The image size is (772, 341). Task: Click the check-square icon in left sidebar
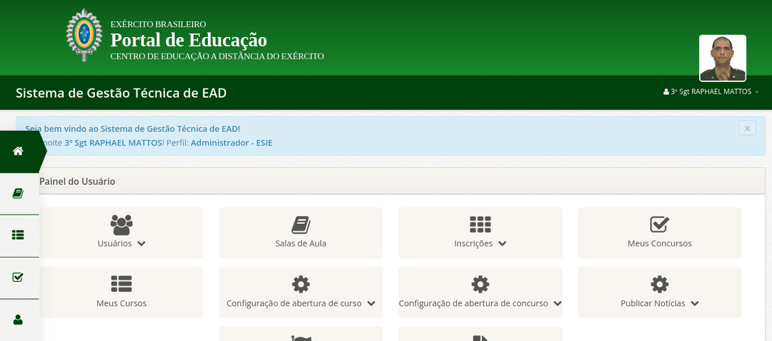click(19, 277)
